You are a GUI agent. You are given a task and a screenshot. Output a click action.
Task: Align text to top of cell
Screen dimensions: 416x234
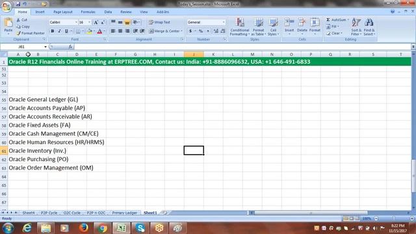tap(113, 22)
